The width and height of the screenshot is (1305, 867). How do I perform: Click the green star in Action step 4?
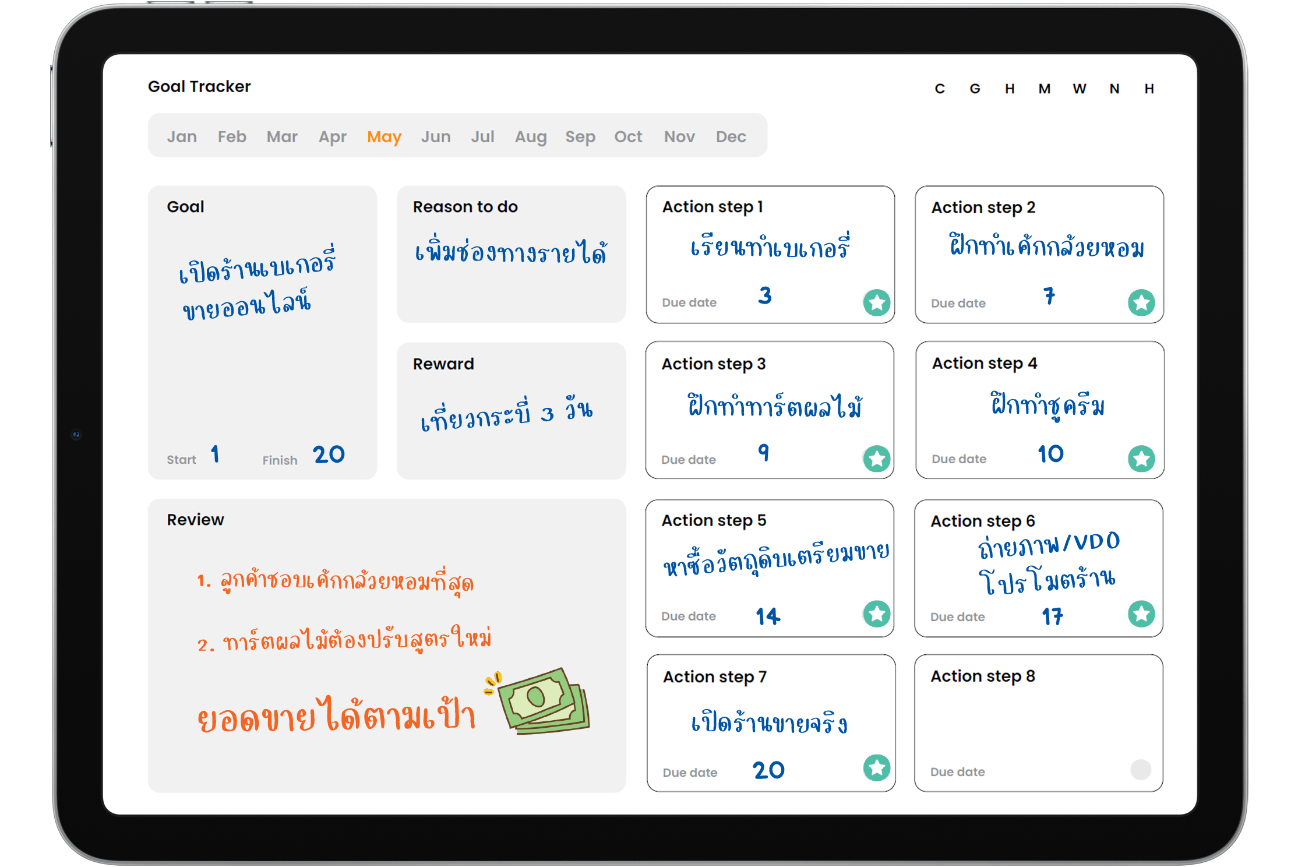[x=1141, y=459]
